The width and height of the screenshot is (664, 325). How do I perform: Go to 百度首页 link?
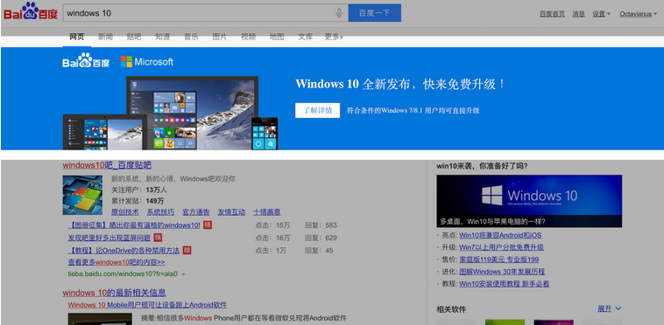coord(552,14)
